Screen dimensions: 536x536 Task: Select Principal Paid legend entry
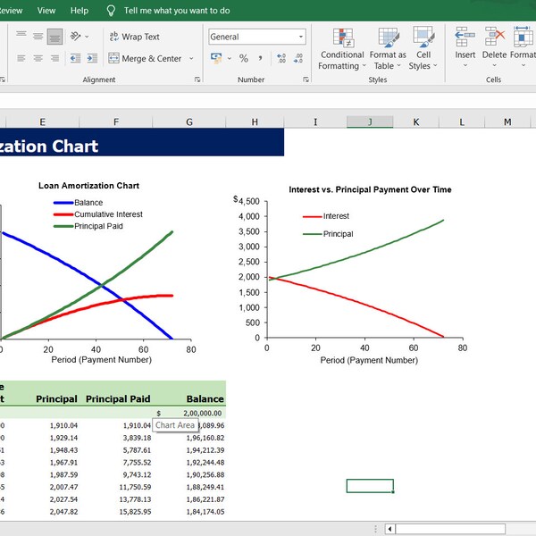(x=88, y=226)
